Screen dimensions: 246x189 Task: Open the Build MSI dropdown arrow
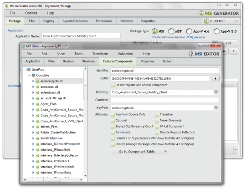[237, 21]
